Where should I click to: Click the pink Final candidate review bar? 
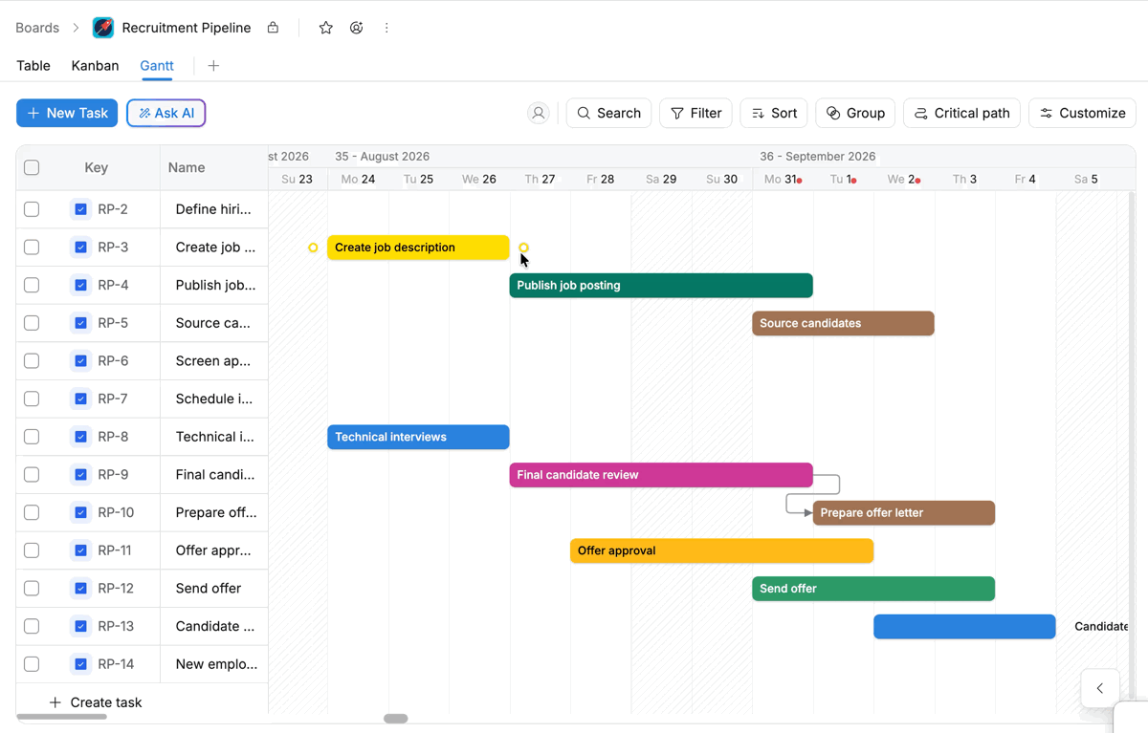(661, 475)
